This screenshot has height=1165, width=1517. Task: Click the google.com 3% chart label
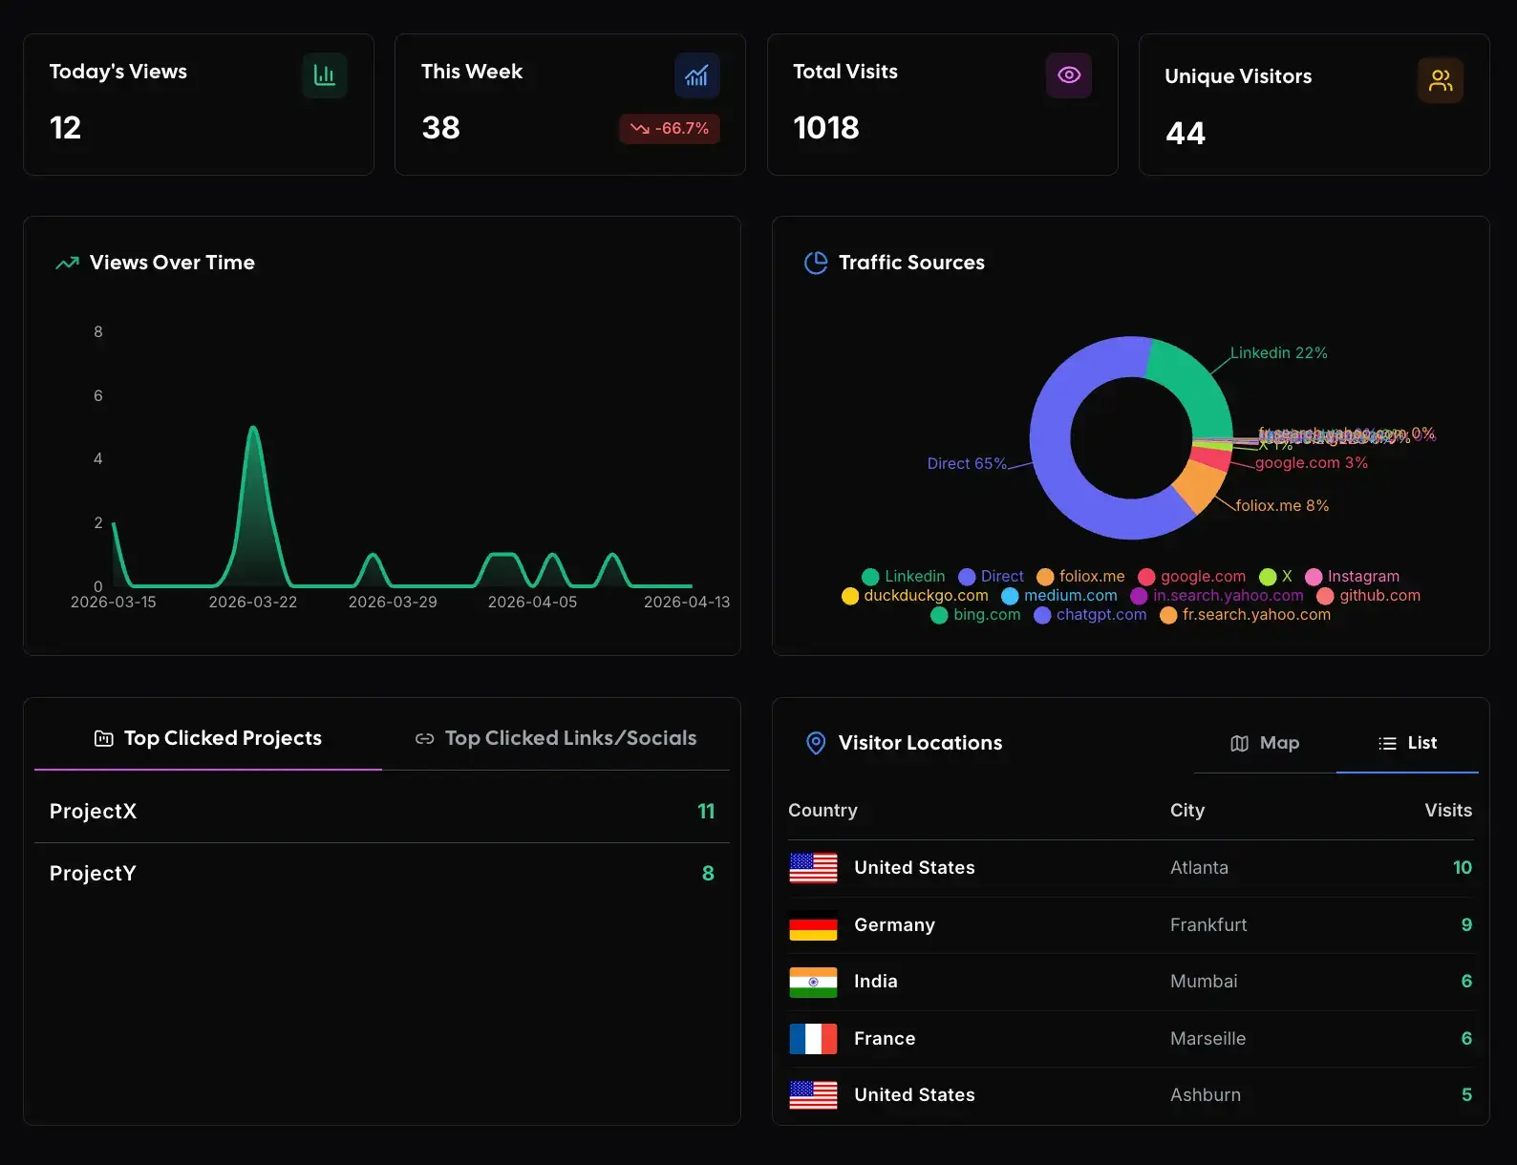1311,463
